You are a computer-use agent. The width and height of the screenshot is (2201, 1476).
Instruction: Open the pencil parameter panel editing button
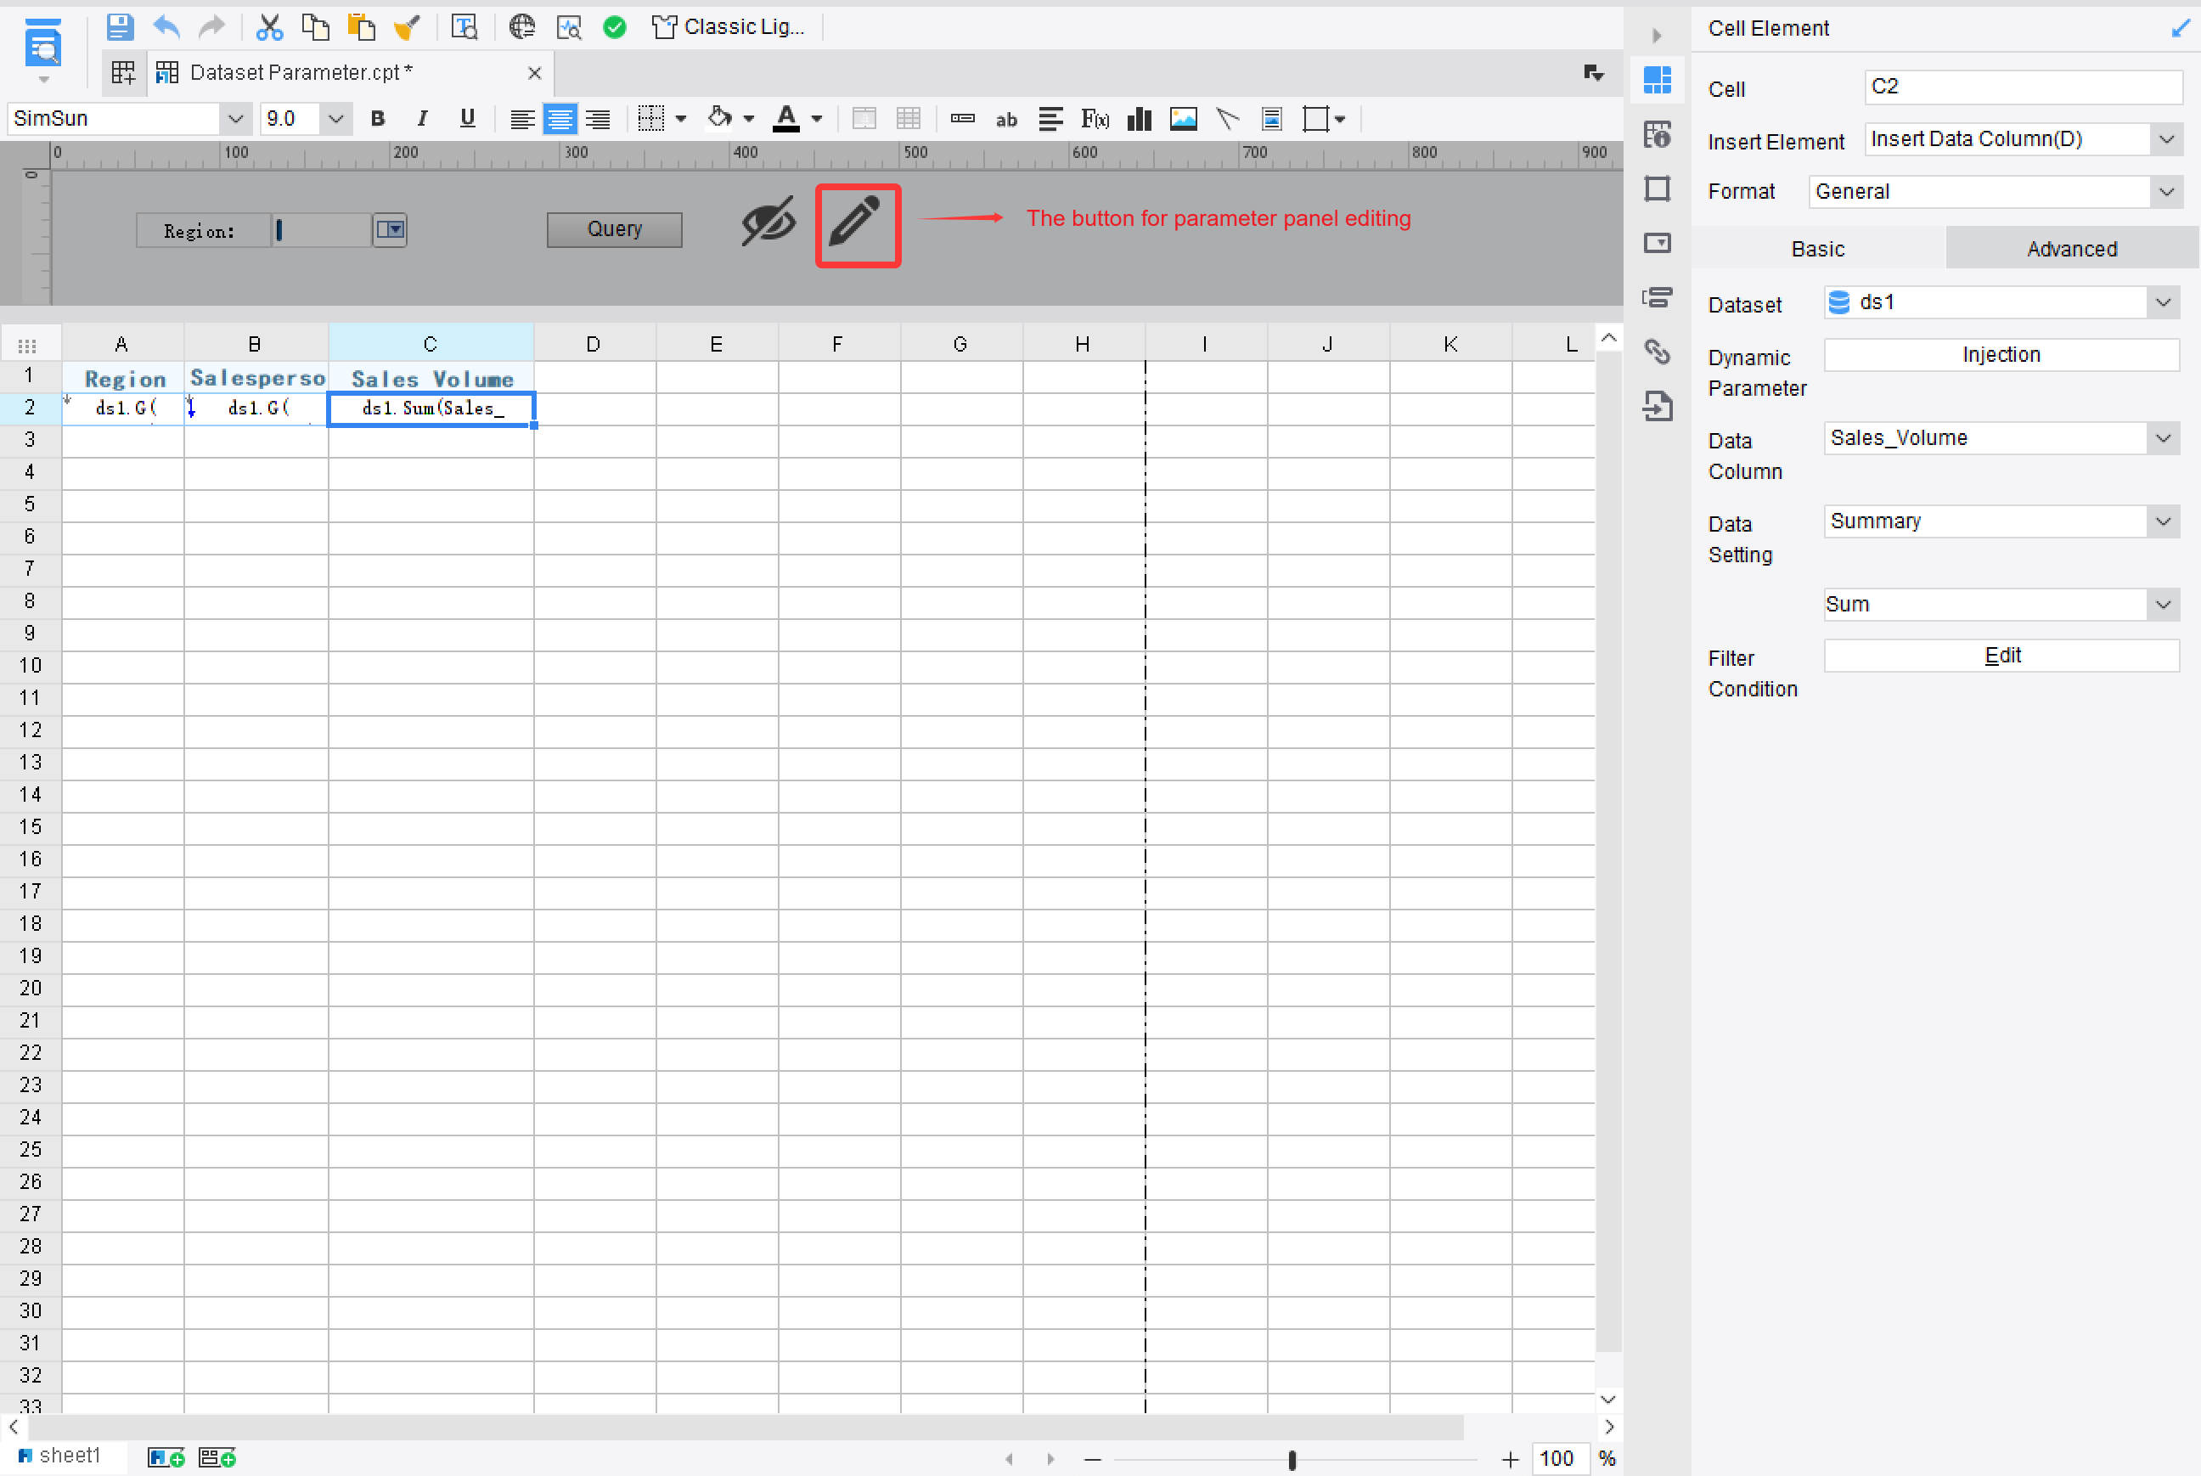[x=858, y=226]
